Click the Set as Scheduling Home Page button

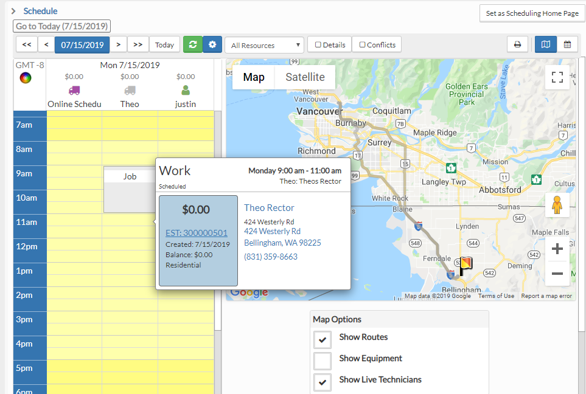[532, 13]
